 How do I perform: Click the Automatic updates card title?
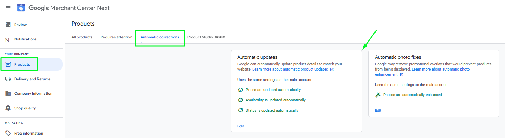click(x=257, y=57)
